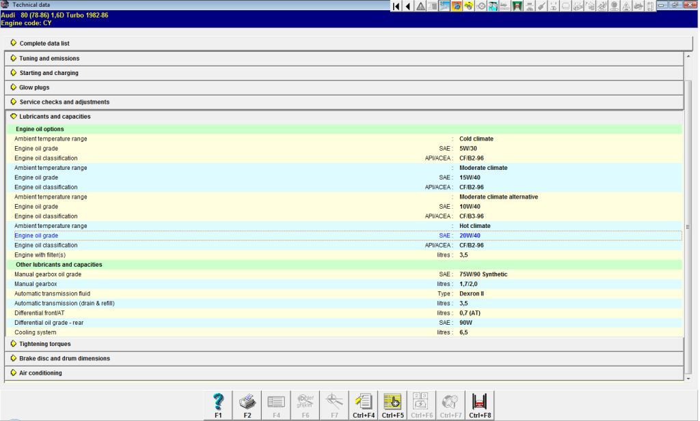Expand Brake disc and drum dimensions
Viewport: 700px width, 421px height.
pyautogui.click(x=345, y=358)
